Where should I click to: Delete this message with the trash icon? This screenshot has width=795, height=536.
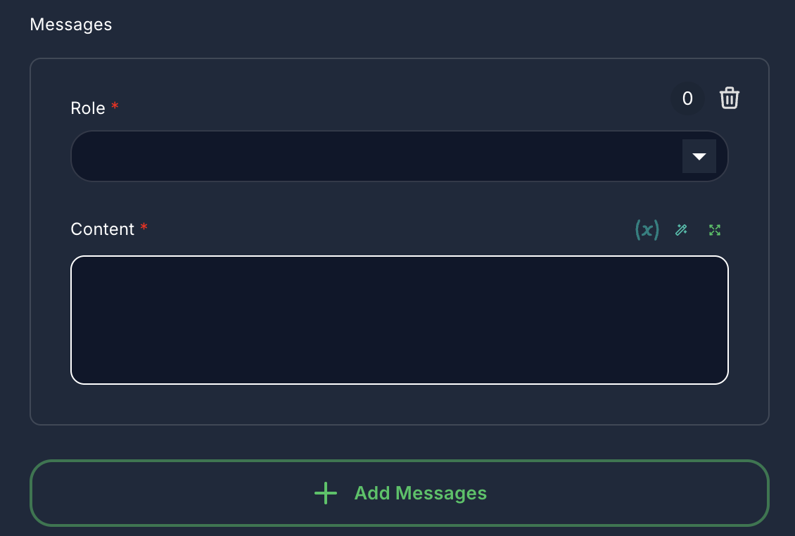click(x=729, y=98)
